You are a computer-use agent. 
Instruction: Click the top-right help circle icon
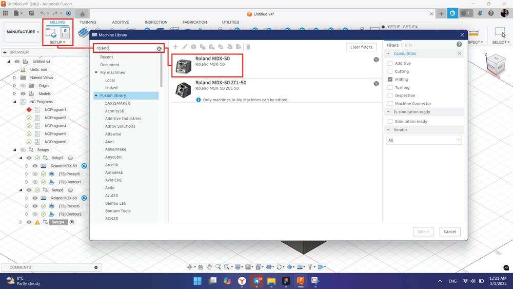[491, 13]
